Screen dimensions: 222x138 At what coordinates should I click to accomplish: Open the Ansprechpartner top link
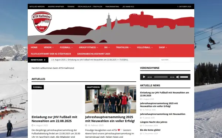click(x=56, y=7)
